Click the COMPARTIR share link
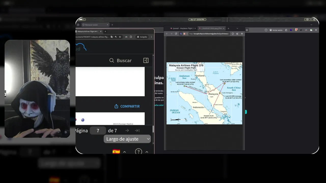The width and height of the screenshot is (326, 183). point(127,106)
